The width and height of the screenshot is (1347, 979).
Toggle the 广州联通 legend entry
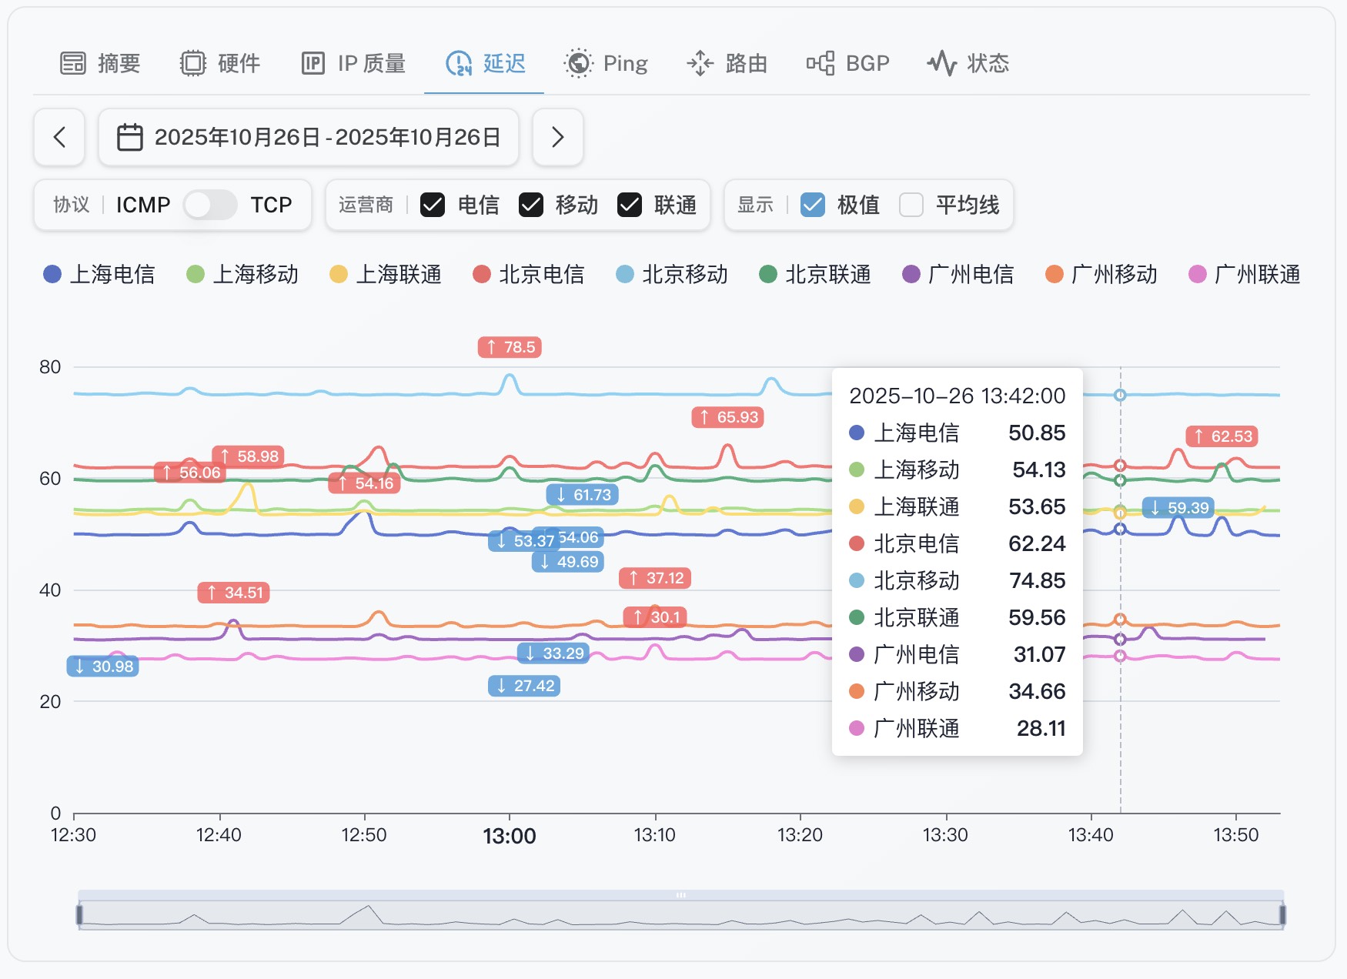click(x=1244, y=275)
